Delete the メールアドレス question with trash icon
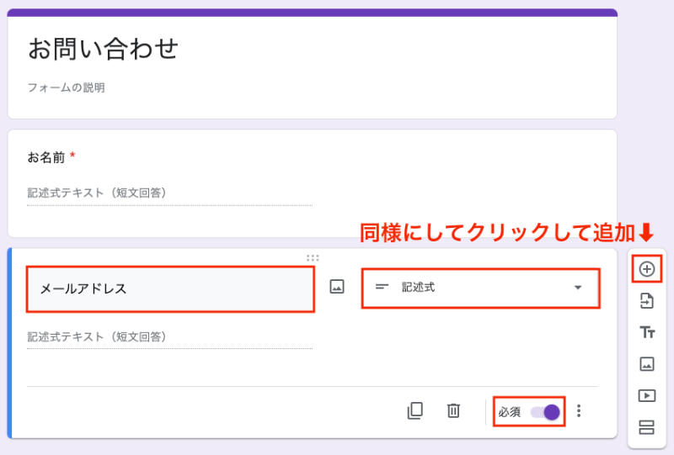 [453, 410]
